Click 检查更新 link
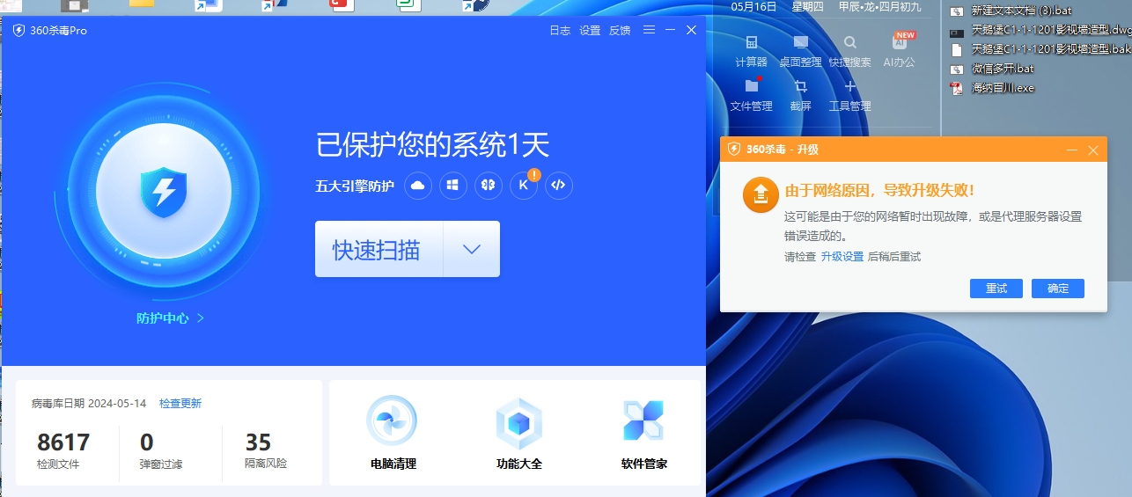Image resolution: width=1132 pixels, height=497 pixels. point(180,404)
